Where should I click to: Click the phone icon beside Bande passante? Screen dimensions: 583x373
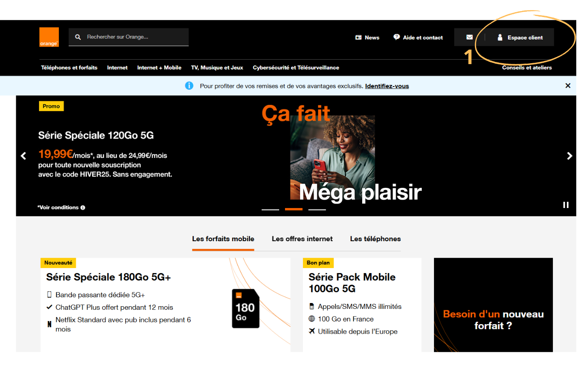(49, 295)
